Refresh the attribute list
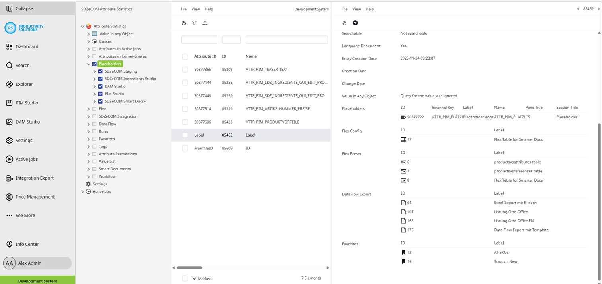Image resolution: width=602 pixels, height=284 pixels. coord(184,23)
